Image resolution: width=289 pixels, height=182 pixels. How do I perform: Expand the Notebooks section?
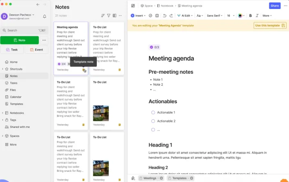click(2, 113)
